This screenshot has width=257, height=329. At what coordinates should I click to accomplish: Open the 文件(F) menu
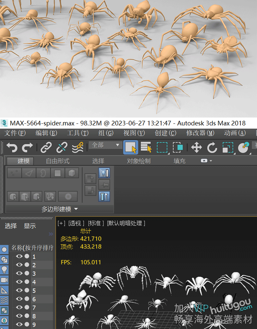(15, 133)
